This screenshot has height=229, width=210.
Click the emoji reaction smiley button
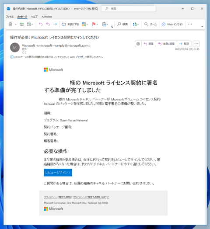point(138,44)
